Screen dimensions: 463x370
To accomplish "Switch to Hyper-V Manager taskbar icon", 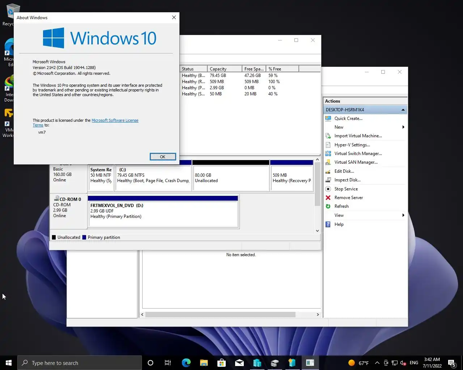I will coord(257,363).
